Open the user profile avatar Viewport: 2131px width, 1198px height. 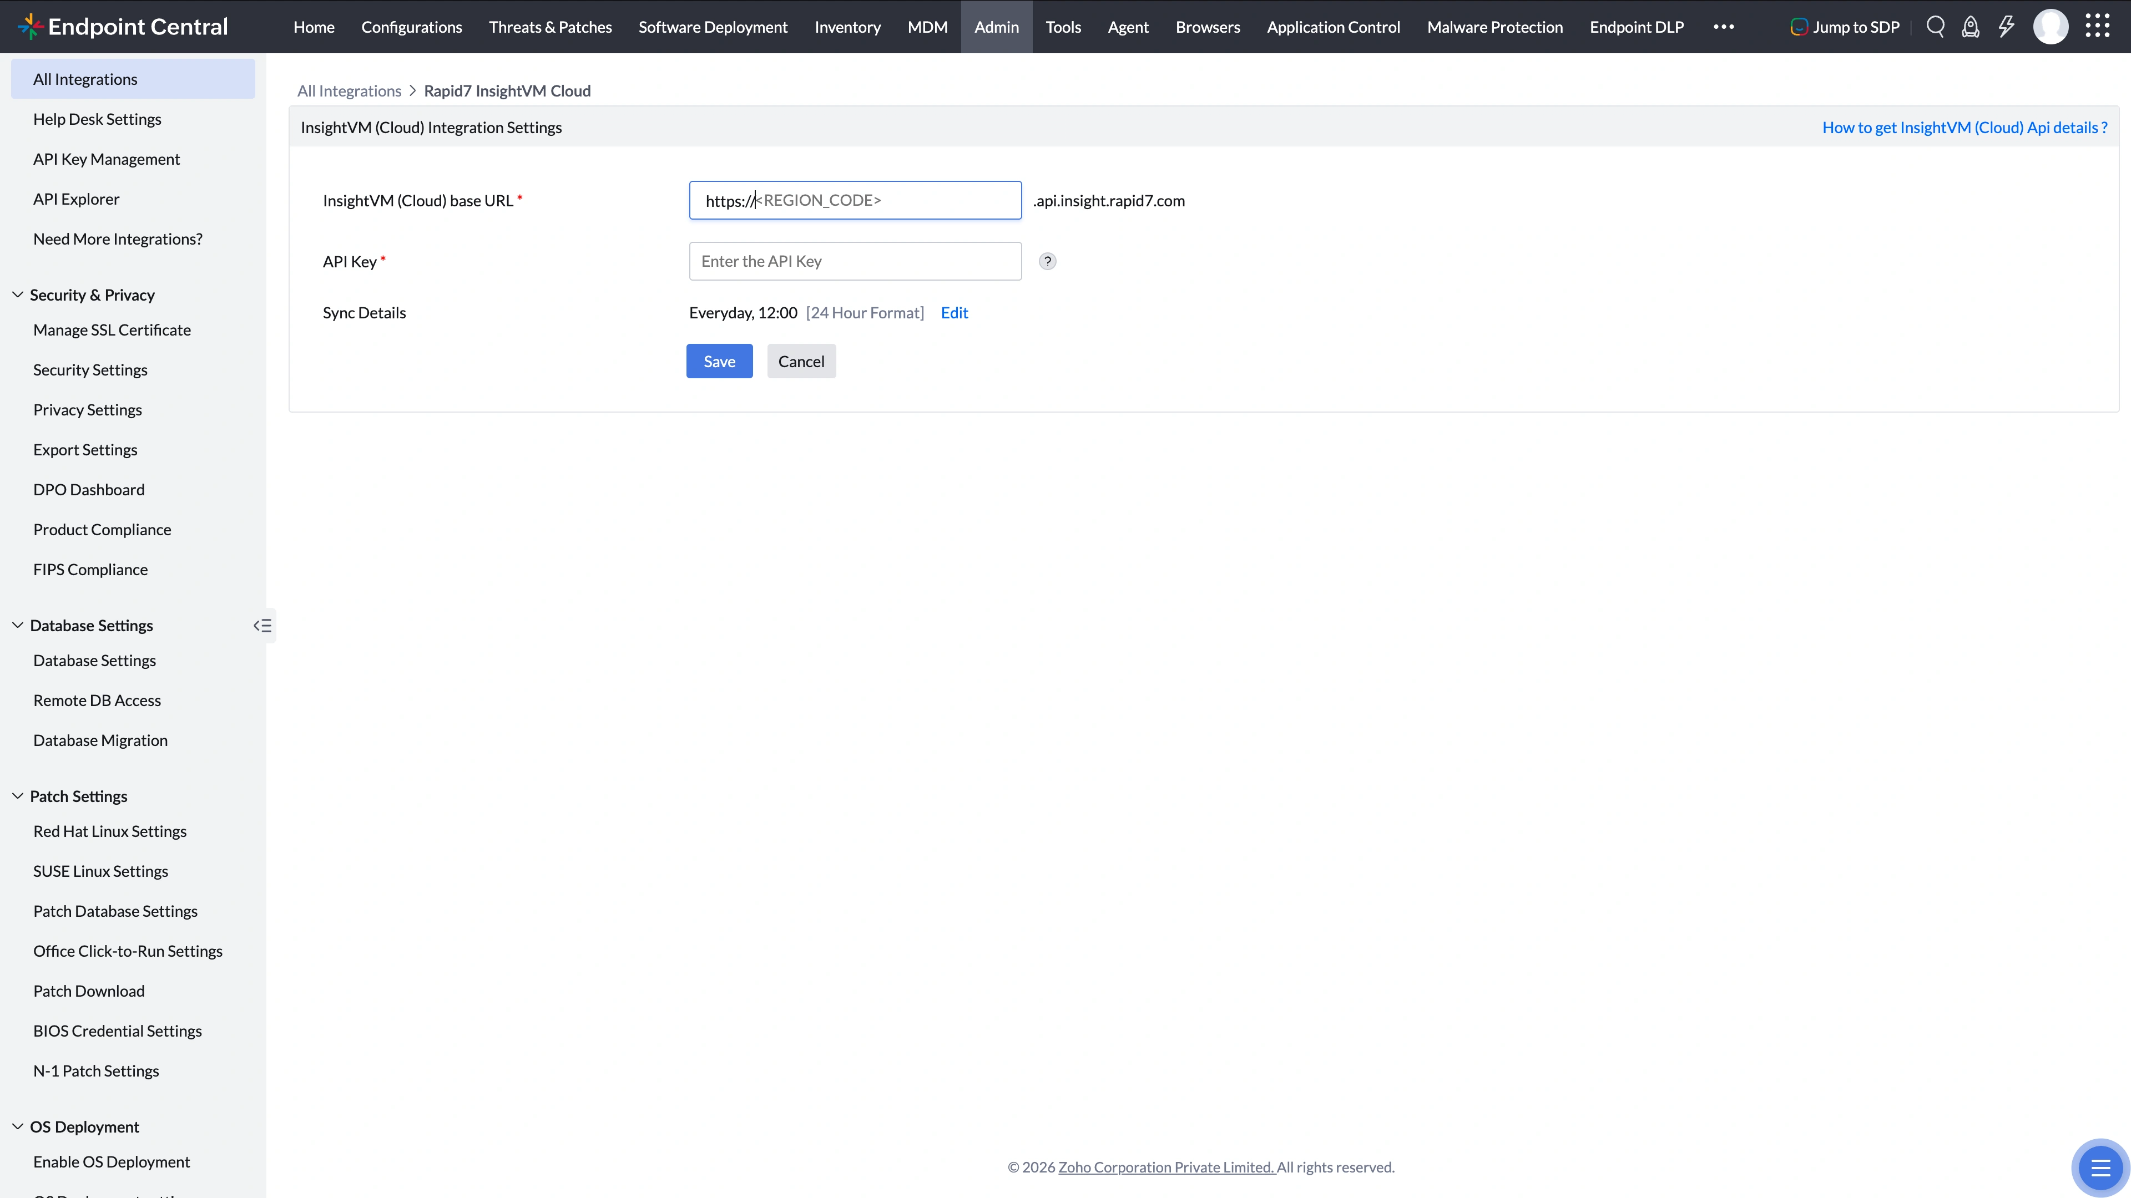[x=2051, y=27]
